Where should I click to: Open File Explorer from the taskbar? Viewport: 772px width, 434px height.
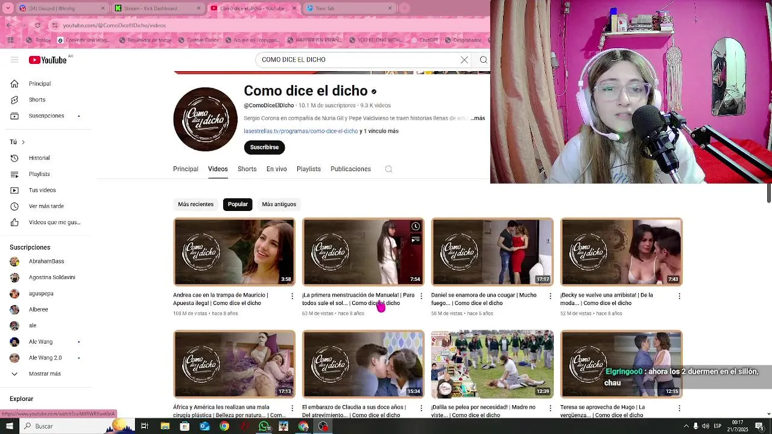[165, 426]
